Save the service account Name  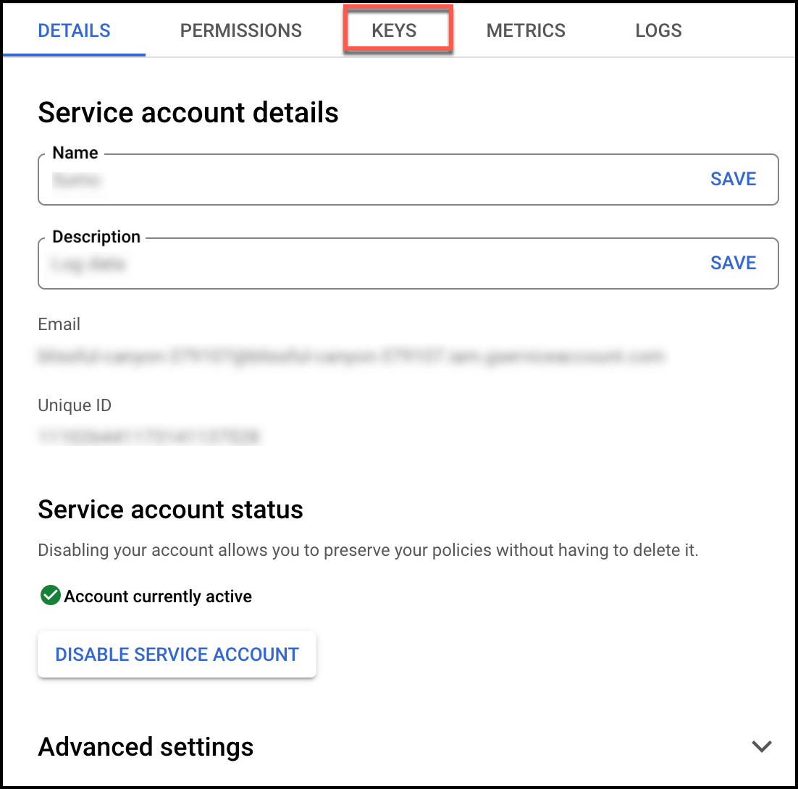(x=733, y=180)
